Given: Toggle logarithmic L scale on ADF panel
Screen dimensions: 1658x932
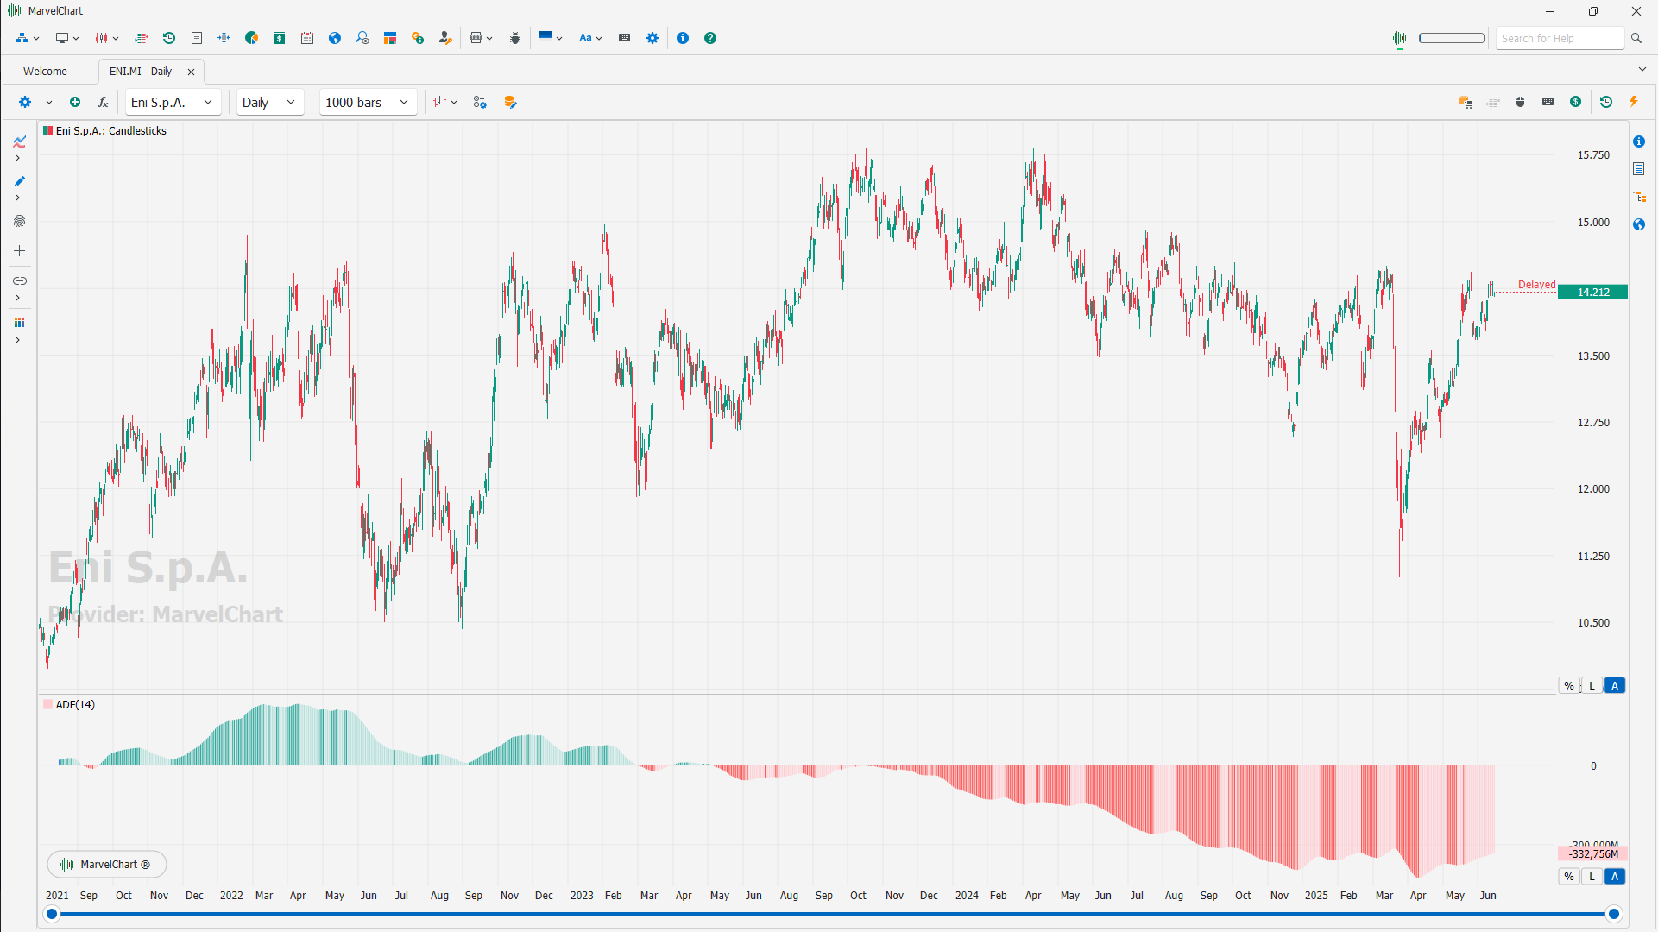Looking at the screenshot, I should click(1592, 877).
